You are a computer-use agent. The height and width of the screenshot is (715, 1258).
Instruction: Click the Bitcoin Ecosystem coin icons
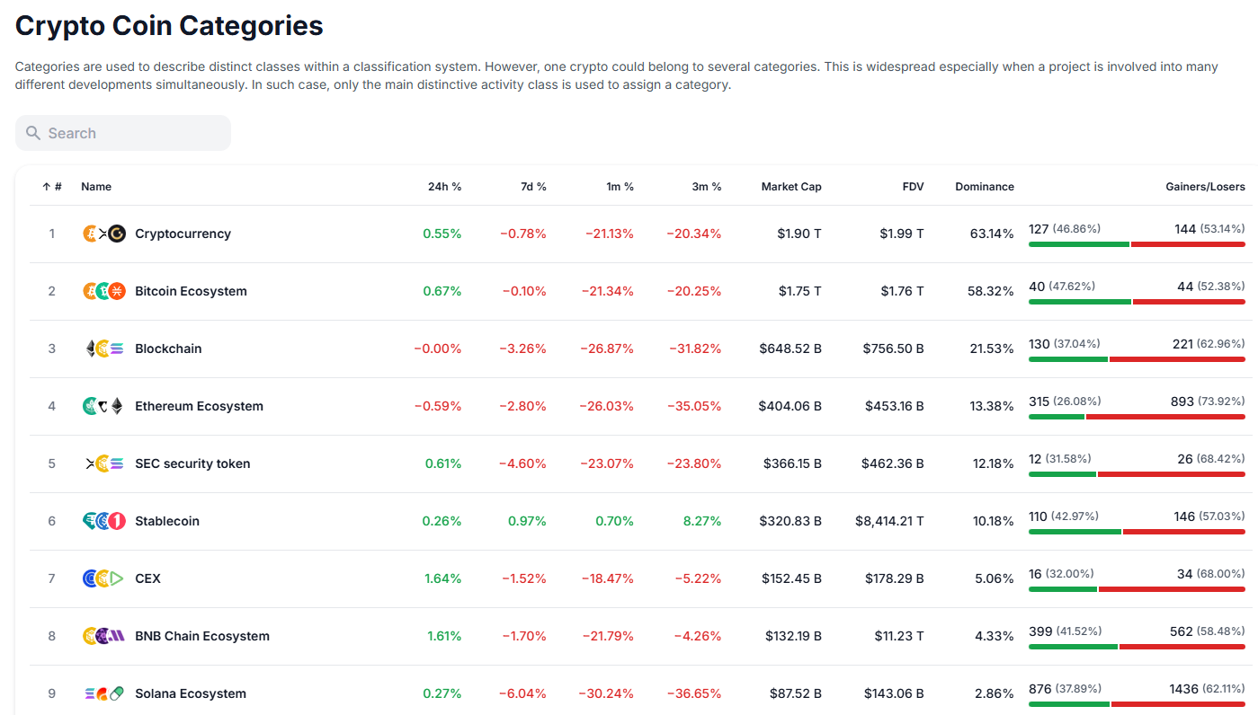coord(104,291)
